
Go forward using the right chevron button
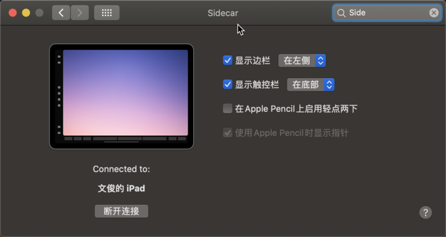coord(80,13)
